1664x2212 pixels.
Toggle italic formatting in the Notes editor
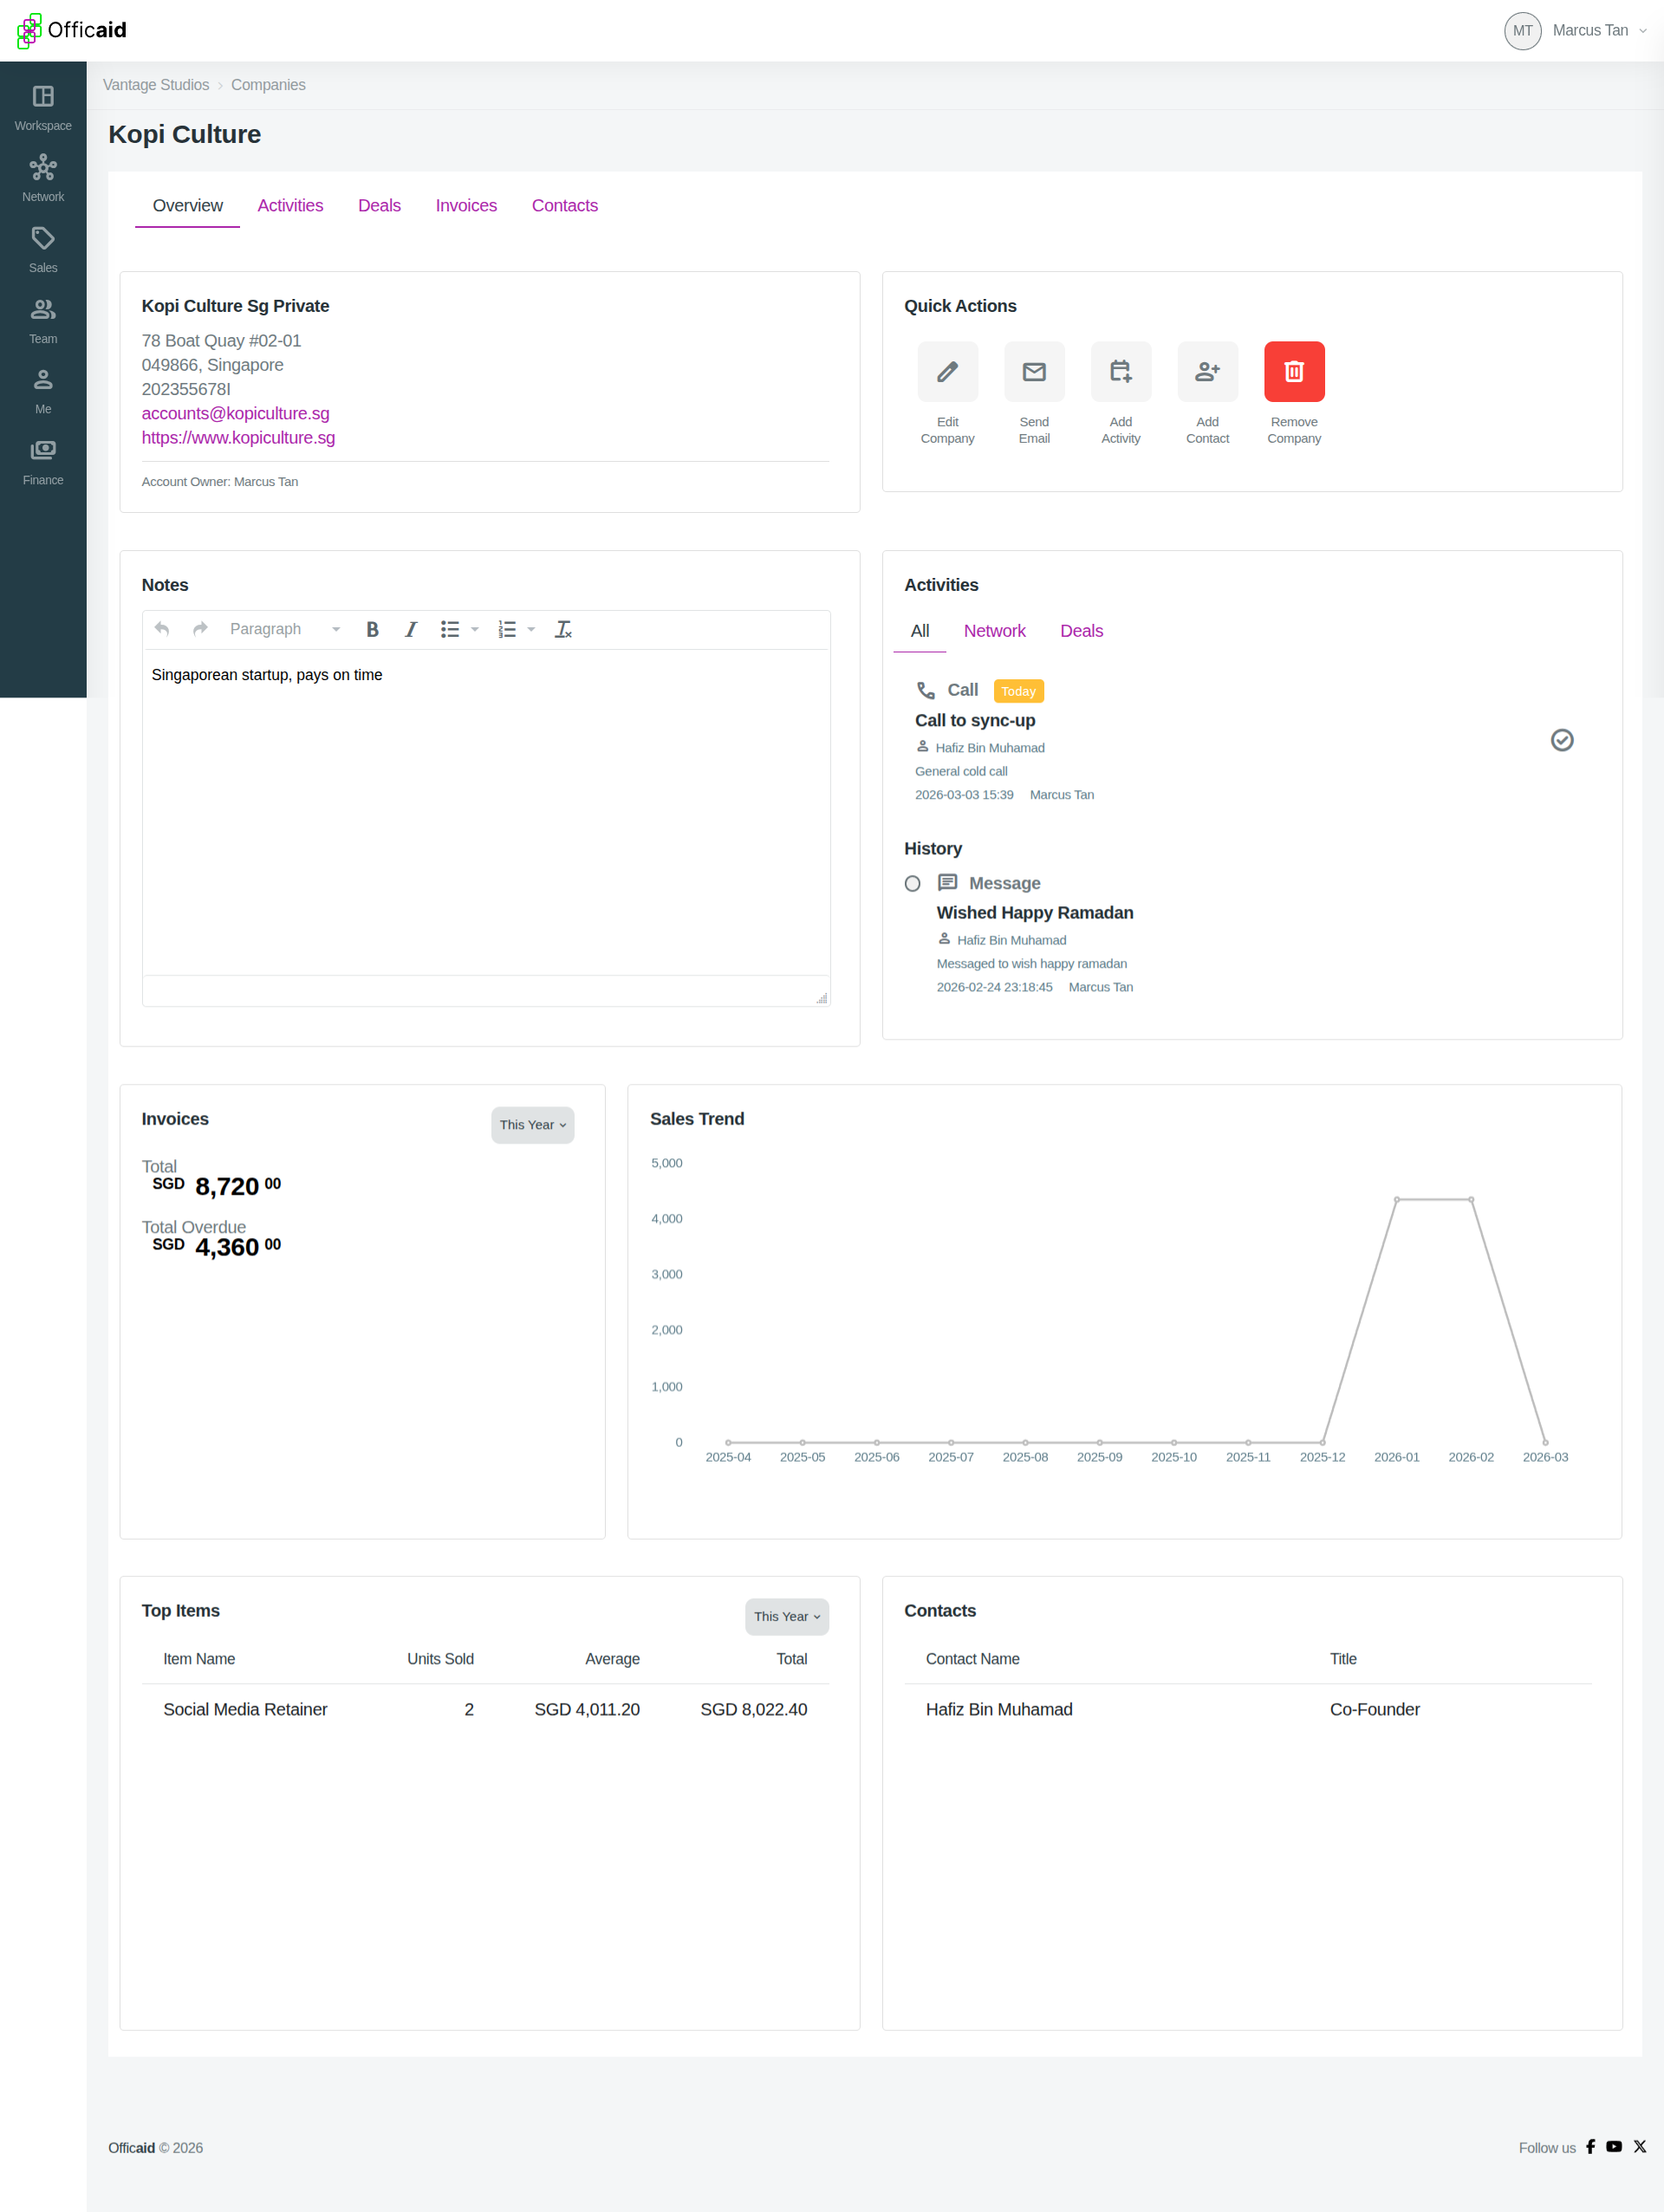click(410, 629)
